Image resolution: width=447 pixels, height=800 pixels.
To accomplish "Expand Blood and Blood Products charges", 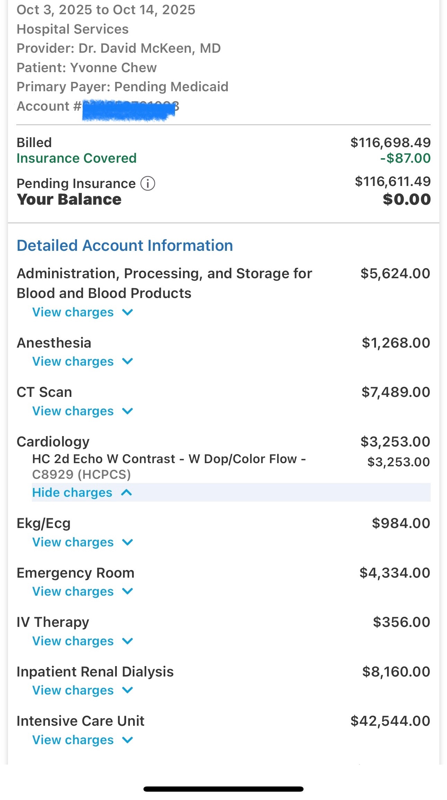I will click(x=73, y=312).
